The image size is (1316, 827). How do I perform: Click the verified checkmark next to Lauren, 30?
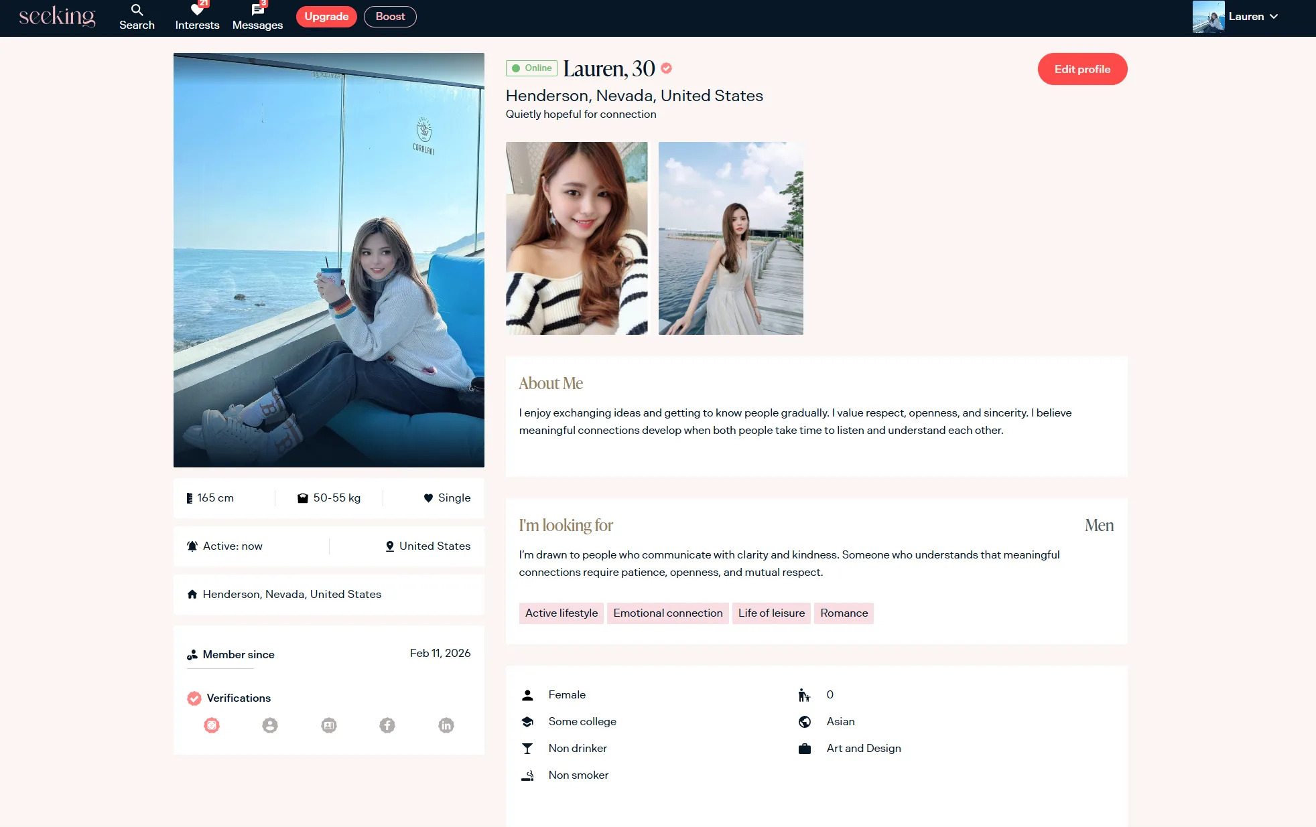(667, 68)
